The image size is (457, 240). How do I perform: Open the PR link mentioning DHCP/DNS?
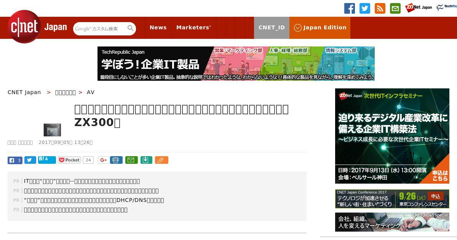click(x=94, y=200)
